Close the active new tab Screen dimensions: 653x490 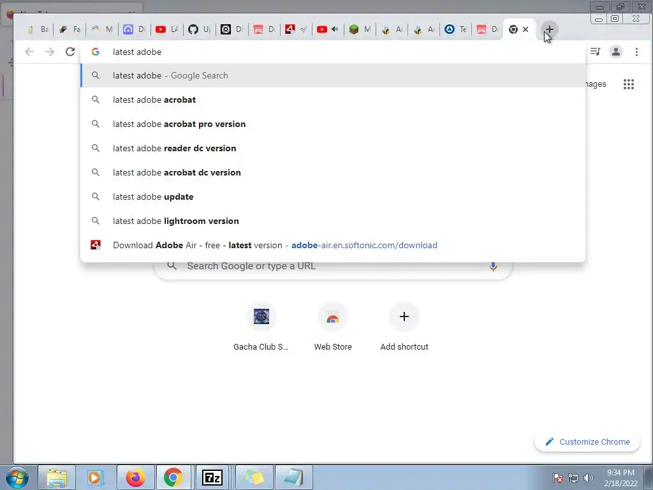pyautogui.click(x=525, y=29)
